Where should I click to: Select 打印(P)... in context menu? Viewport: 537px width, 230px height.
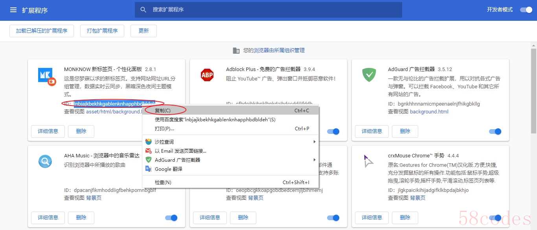tap(231, 128)
